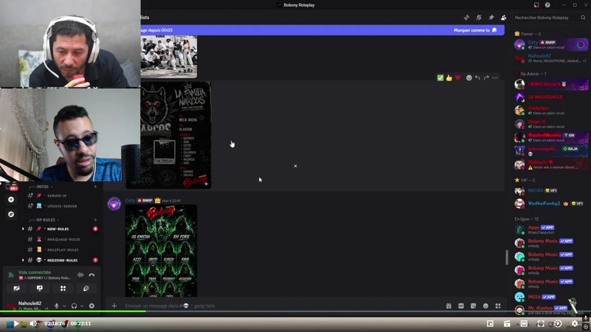Image resolution: width=591 pixels, height=332 pixels.
Task: Play the video
Action: point(16,324)
